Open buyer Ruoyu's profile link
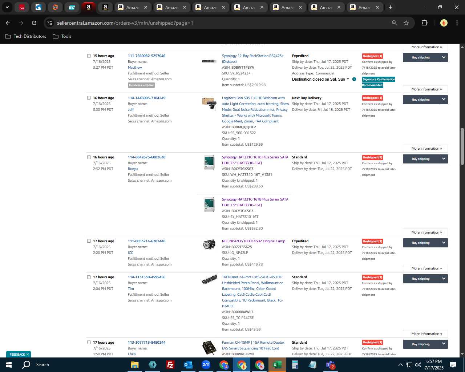The height and width of the screenshot is (372, 465). (x=133, y=169)
